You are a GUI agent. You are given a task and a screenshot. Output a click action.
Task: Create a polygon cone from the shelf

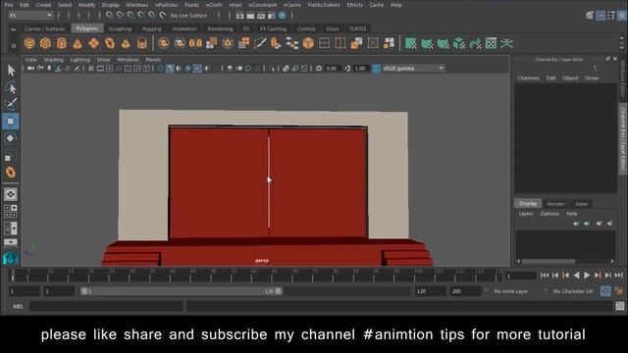pos(78,43)
